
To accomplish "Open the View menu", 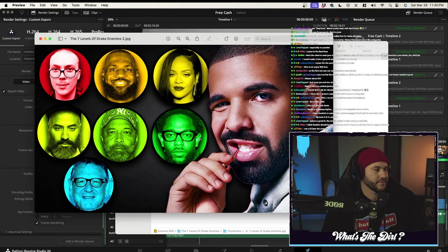I will coord(54,5).
